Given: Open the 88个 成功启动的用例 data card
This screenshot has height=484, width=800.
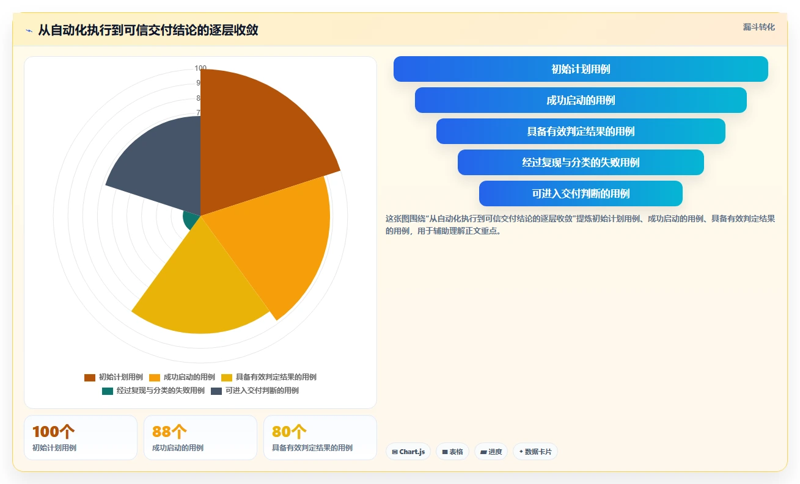Looking at the screenshot, I should [x=200, y=438].
